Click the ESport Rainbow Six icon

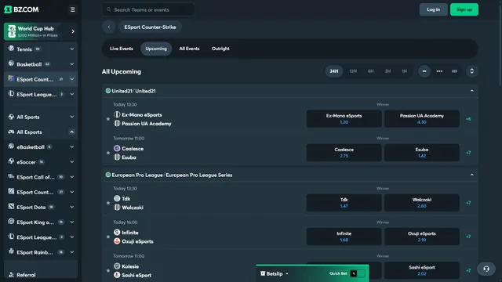tap(11, 251)
